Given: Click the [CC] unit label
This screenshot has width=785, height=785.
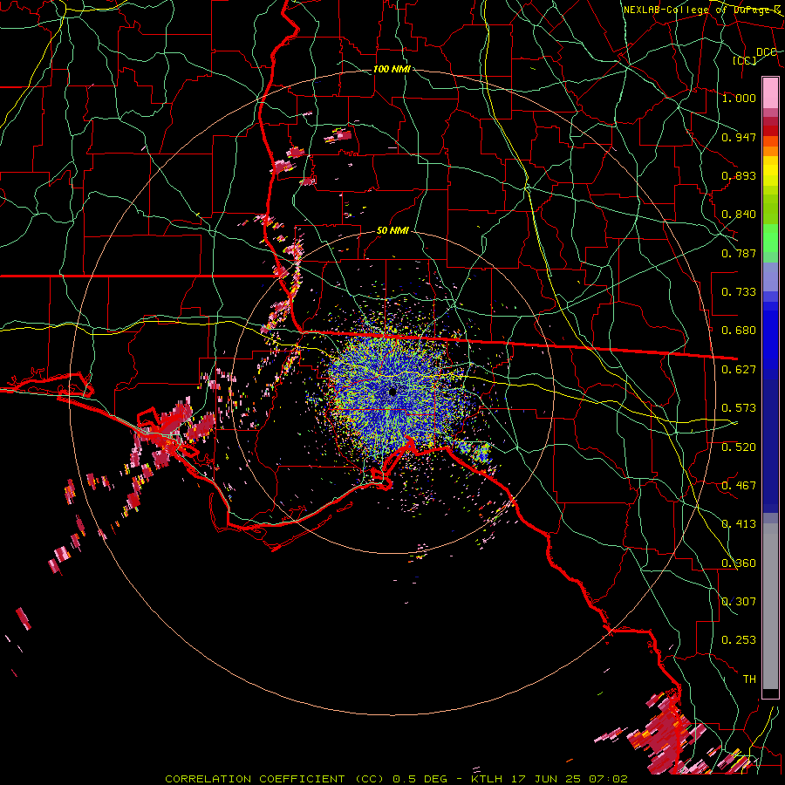Looking at the screenshot, I should pyautogui.click(x=745, y=60).
